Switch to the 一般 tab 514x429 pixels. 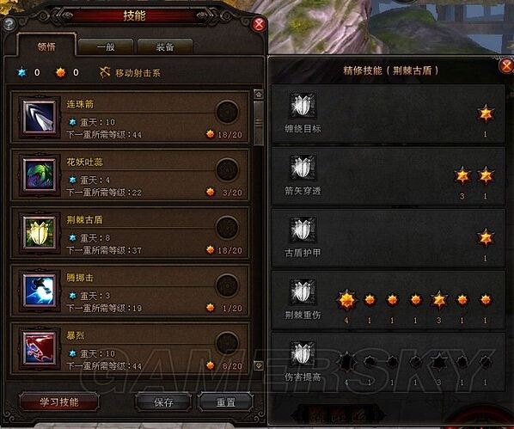106,47
